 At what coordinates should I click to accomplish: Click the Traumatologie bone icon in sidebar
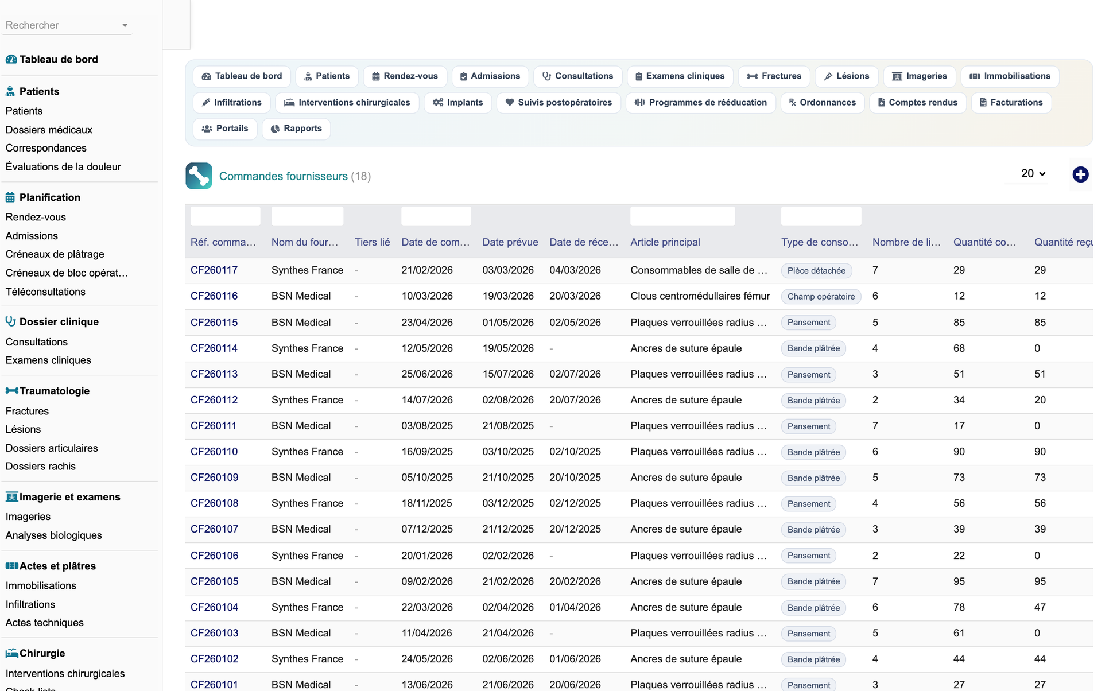click(11, 391)
